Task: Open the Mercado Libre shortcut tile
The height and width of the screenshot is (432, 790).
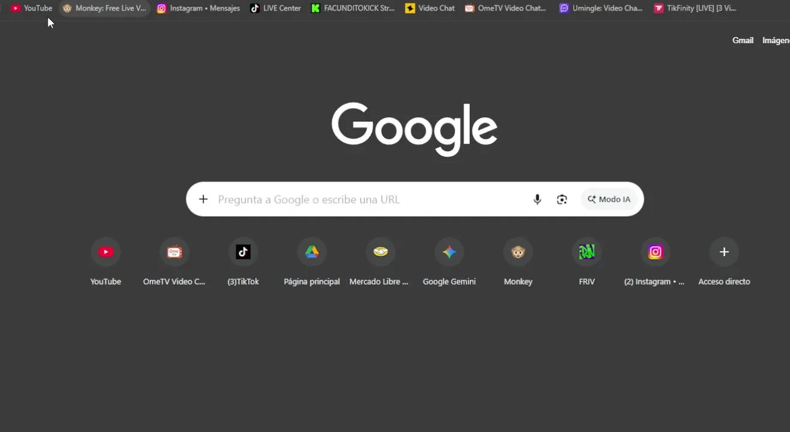Action: [380, 262]
